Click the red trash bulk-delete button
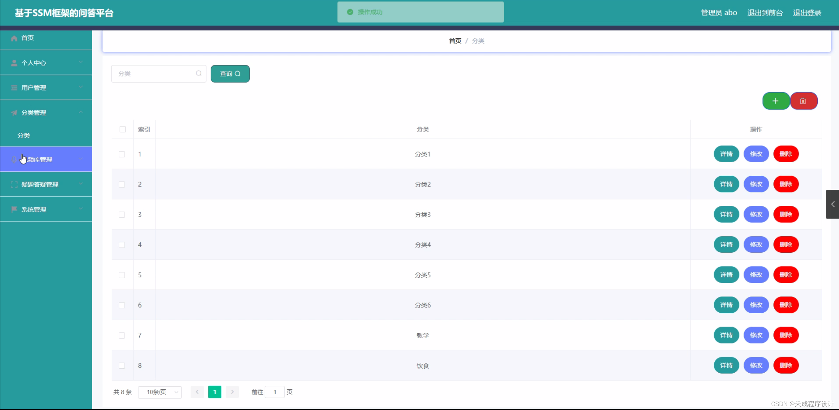The image size is (839, 410). pos(803,101)
